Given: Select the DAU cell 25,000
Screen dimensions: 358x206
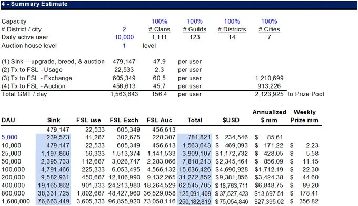Looking at the screenshot, I should click(11, 154).
